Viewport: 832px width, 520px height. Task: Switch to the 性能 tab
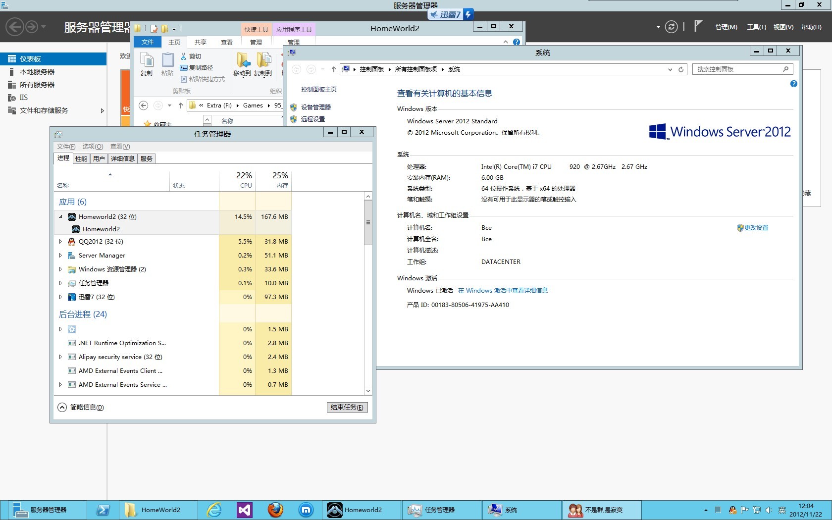click(x=81, y=158)
